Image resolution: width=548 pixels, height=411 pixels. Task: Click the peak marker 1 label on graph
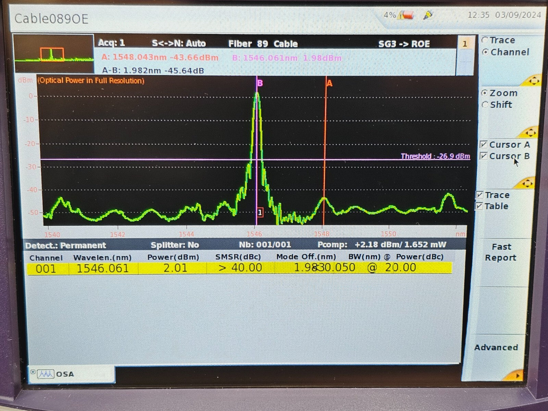[260, 212]
